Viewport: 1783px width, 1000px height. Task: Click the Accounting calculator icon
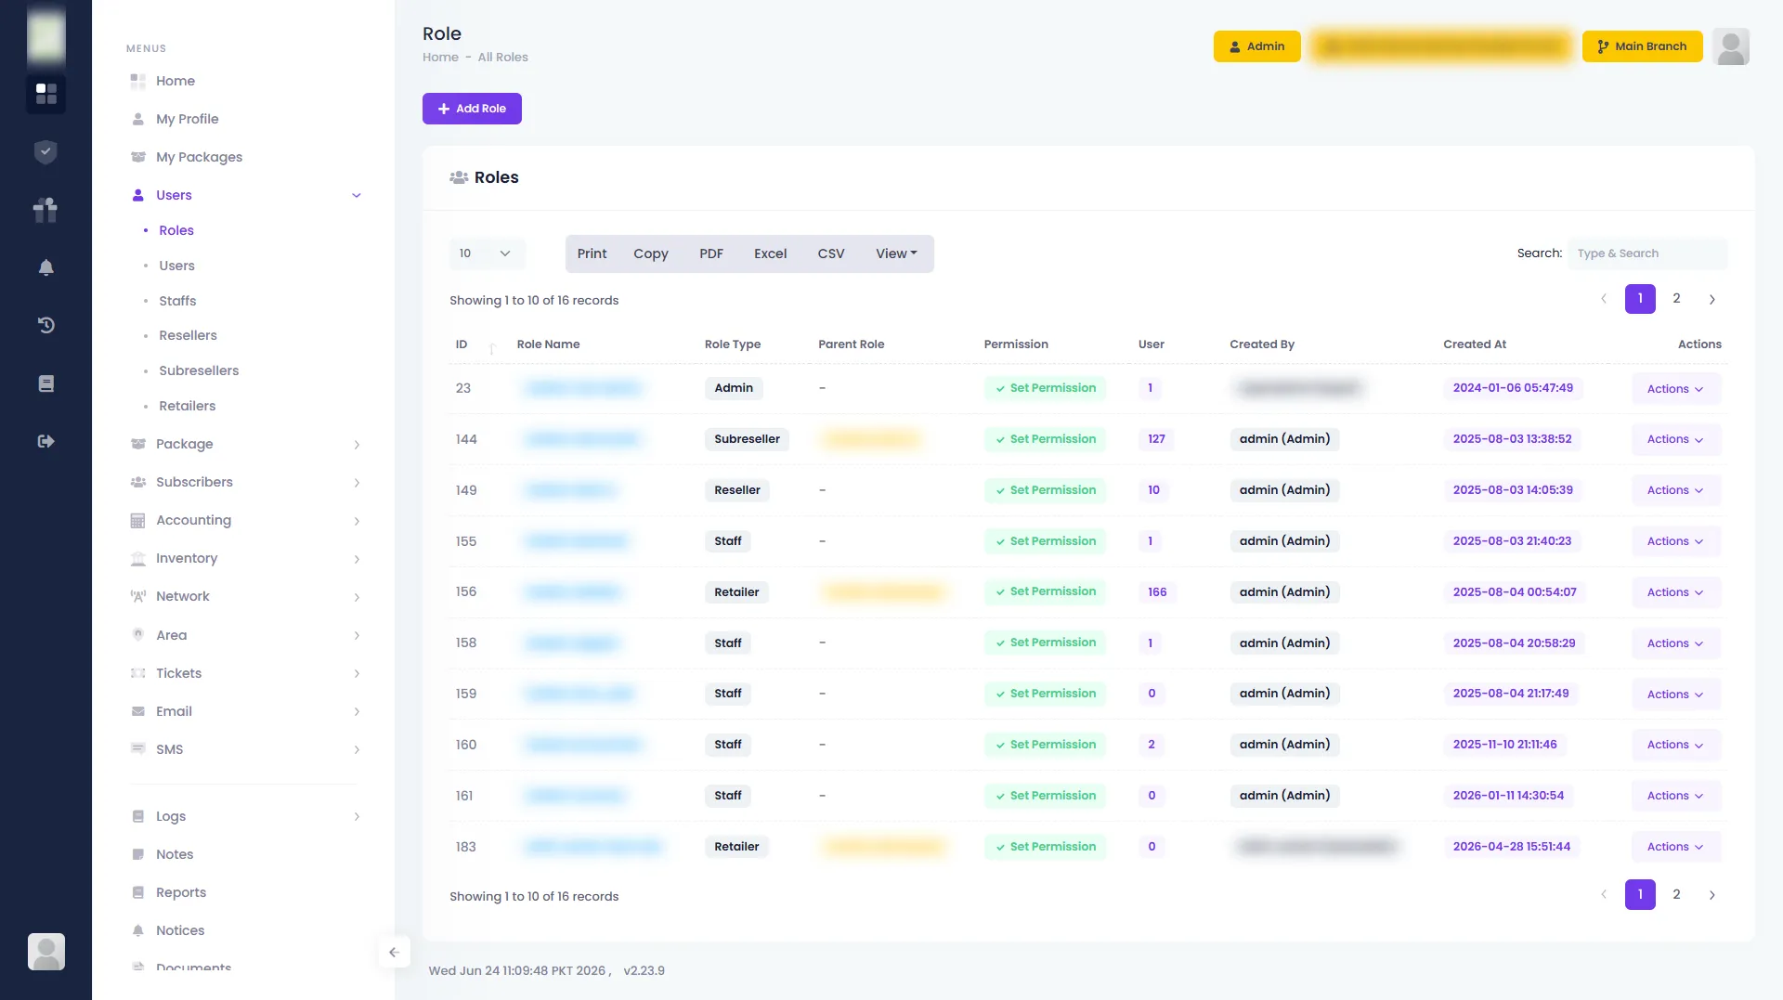pyautogui.click(x=138, y=520)
